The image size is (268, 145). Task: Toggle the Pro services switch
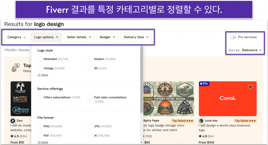click(233, 37)
